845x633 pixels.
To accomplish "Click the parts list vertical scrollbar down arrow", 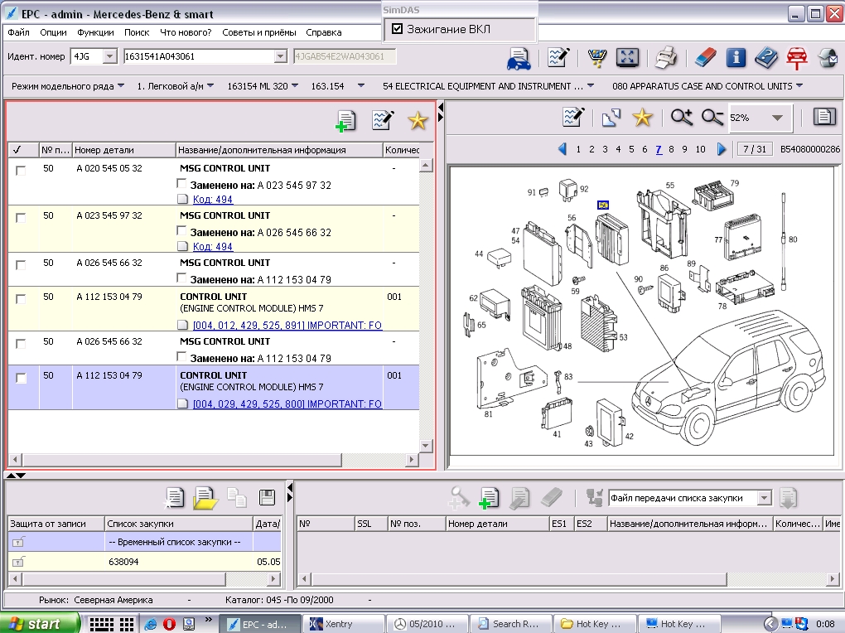I will point(426,446).
